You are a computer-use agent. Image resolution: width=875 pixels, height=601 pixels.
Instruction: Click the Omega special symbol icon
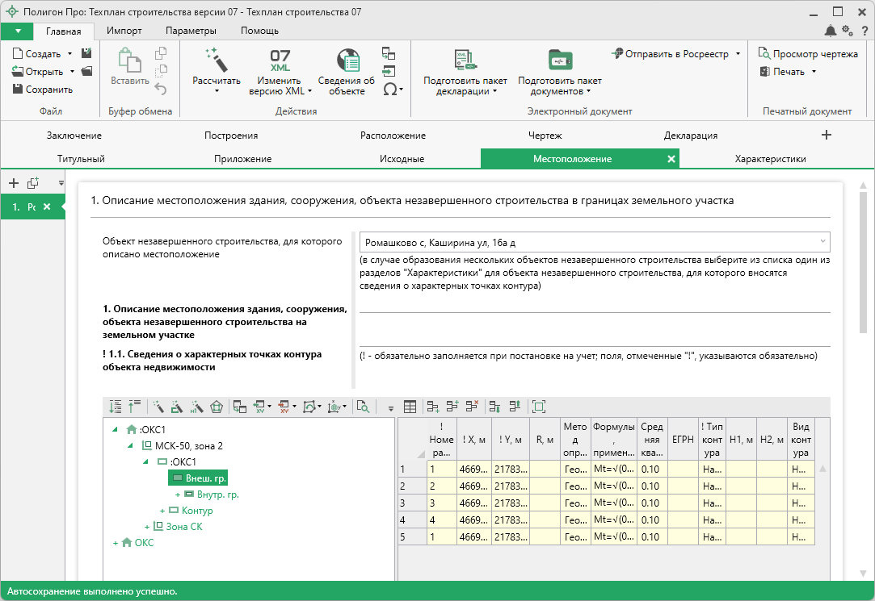coord(389,90)
